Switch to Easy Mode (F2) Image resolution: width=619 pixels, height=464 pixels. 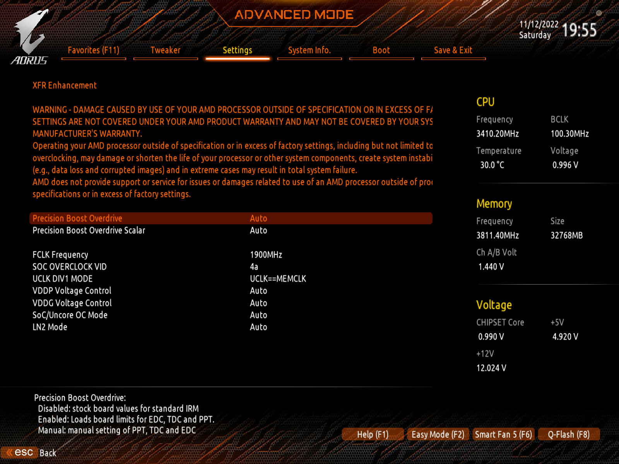[x=438, y=435]
